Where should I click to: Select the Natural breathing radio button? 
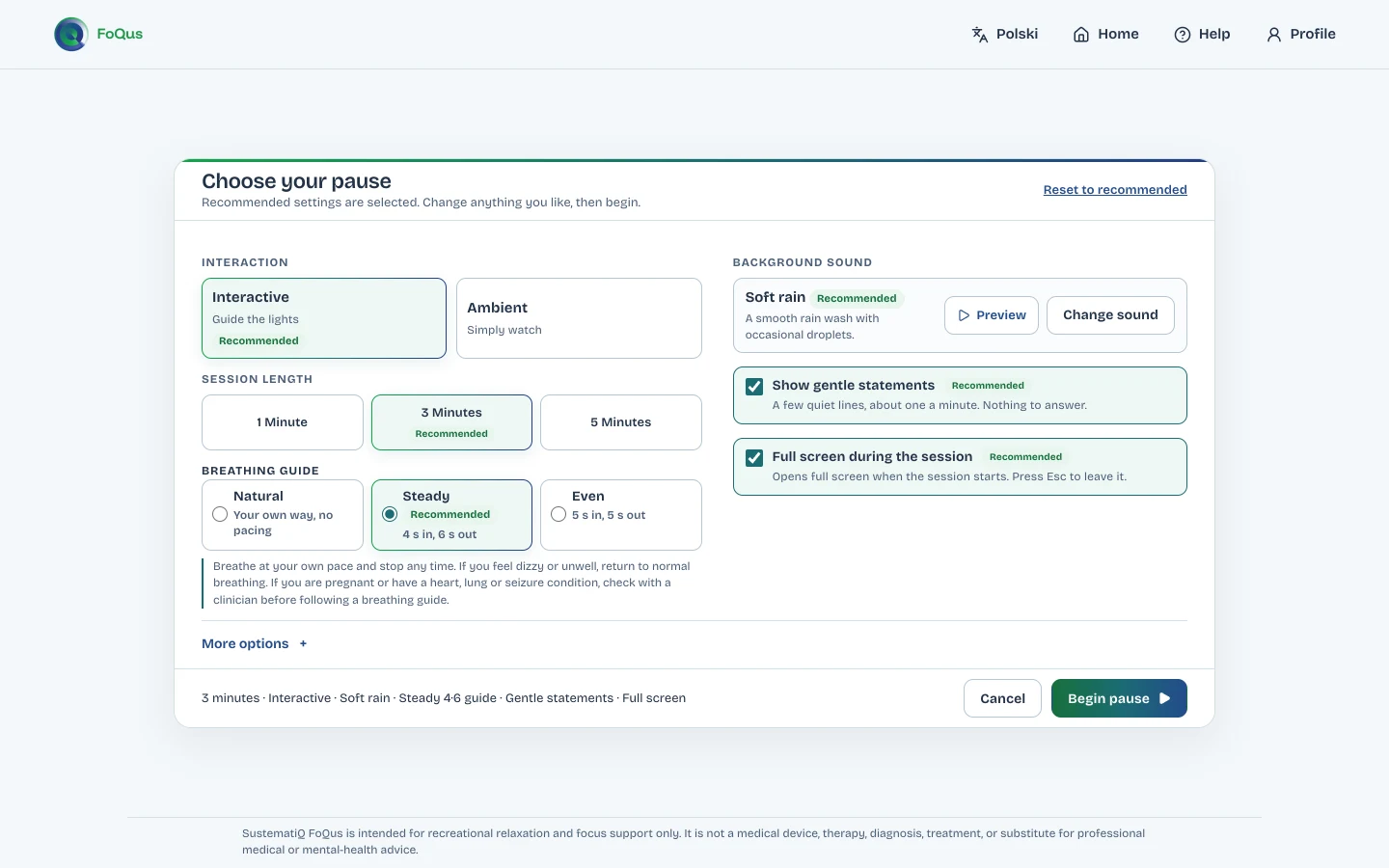click(220, 514)
